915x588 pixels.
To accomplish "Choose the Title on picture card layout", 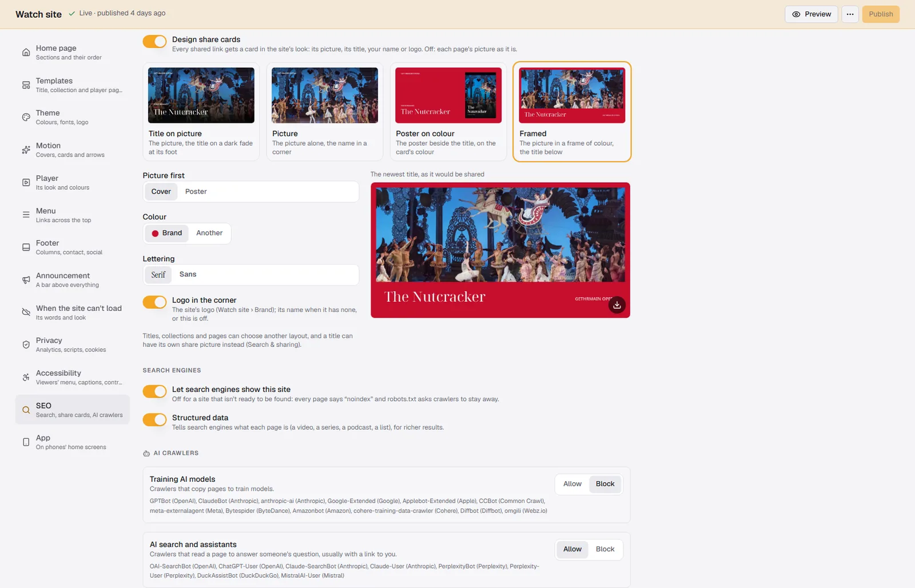I will point(201,112).
